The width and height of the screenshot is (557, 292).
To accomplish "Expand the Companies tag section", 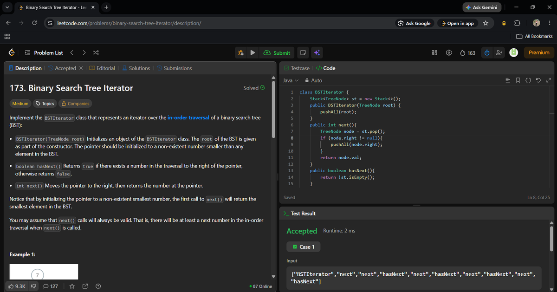I will click(x=75, y=104).
